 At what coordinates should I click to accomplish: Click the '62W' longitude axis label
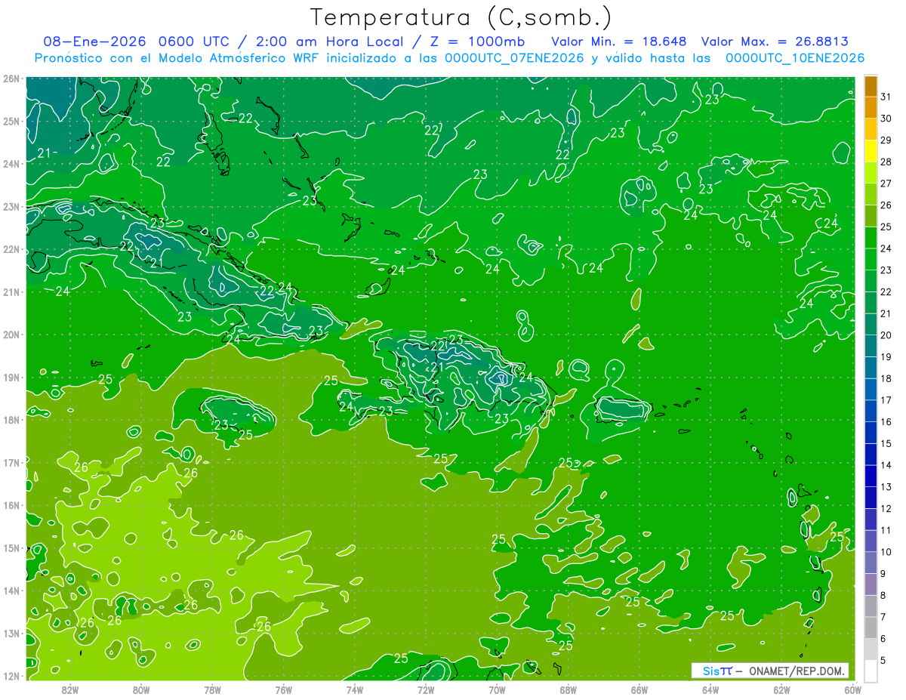(x=781, y=689)
